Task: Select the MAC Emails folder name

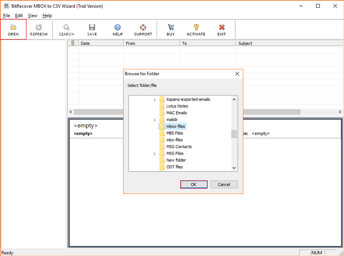Action: pos(177,113)
